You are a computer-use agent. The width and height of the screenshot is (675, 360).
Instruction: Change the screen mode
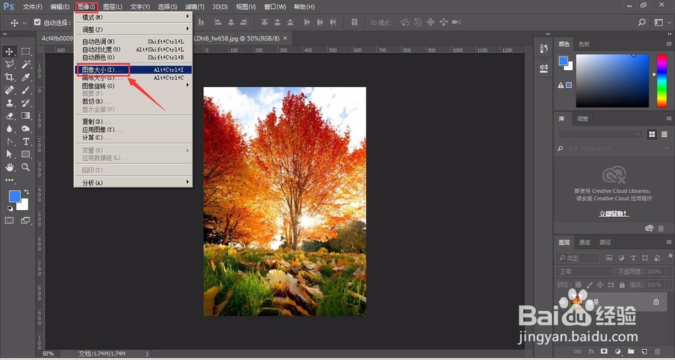[26, 220]
